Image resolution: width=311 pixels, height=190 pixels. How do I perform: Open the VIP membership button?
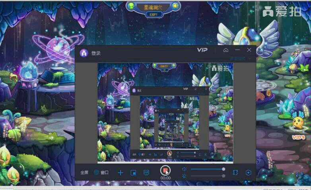(202, 50)
